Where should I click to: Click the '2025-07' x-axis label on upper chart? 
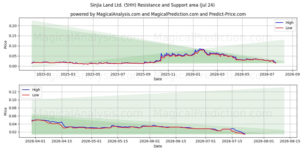tap(118, 74)
